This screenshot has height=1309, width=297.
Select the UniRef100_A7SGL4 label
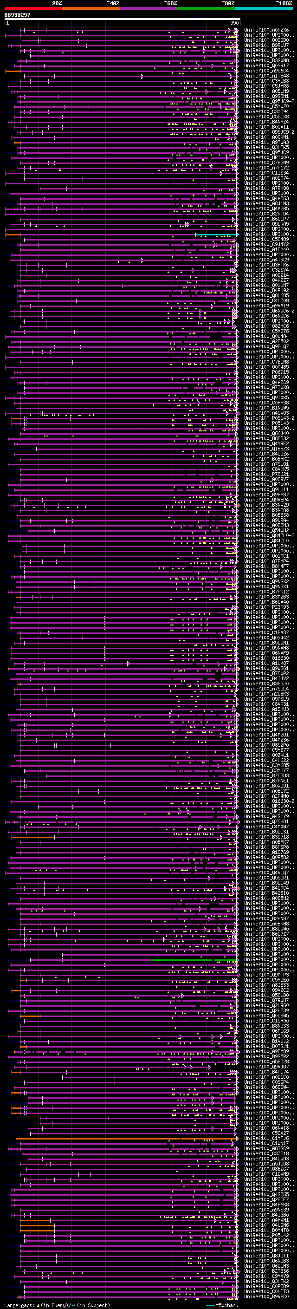point(266,689)
